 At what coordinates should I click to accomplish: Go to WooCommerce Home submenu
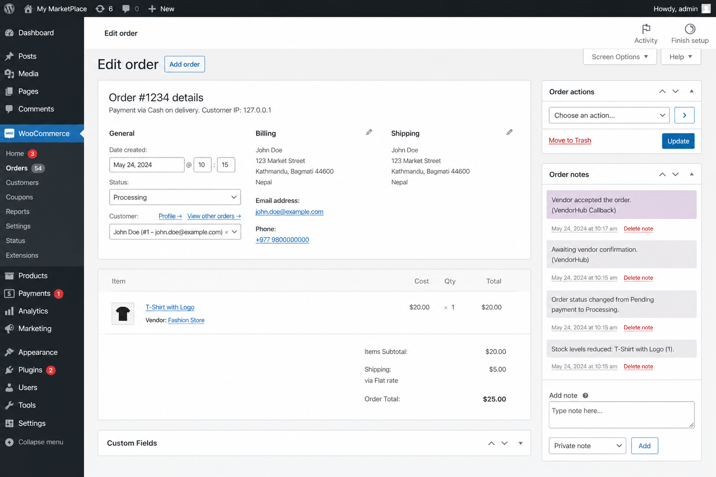tap(15, 153)
